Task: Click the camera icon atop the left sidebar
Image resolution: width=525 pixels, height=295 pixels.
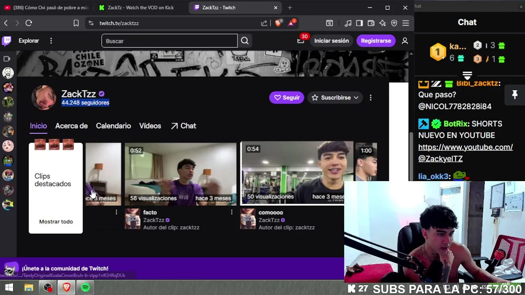Action: [7, 59]
